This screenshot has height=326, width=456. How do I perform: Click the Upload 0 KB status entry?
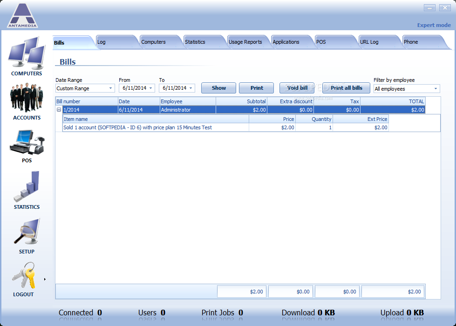pyautogui.click(x=402, y=313)
